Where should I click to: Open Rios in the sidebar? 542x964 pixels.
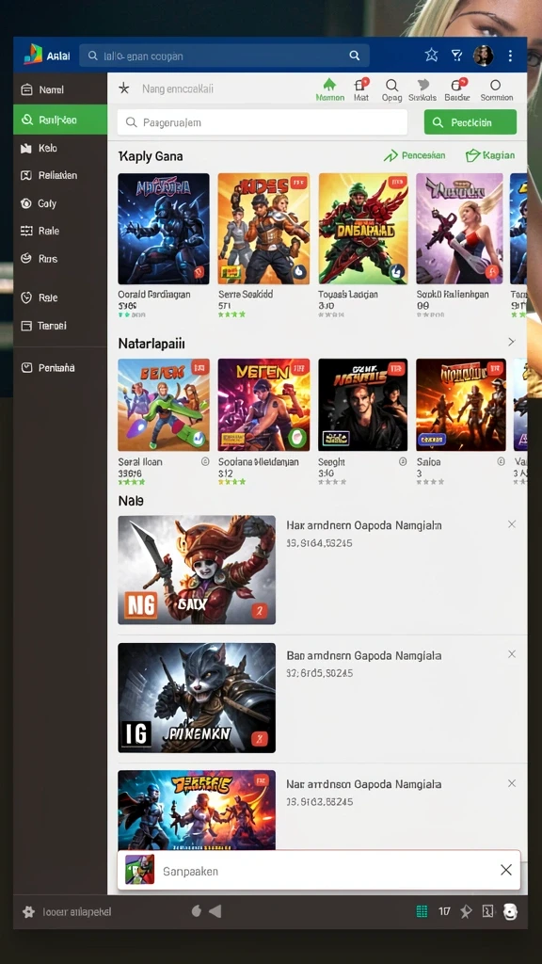tap(60, 259)
